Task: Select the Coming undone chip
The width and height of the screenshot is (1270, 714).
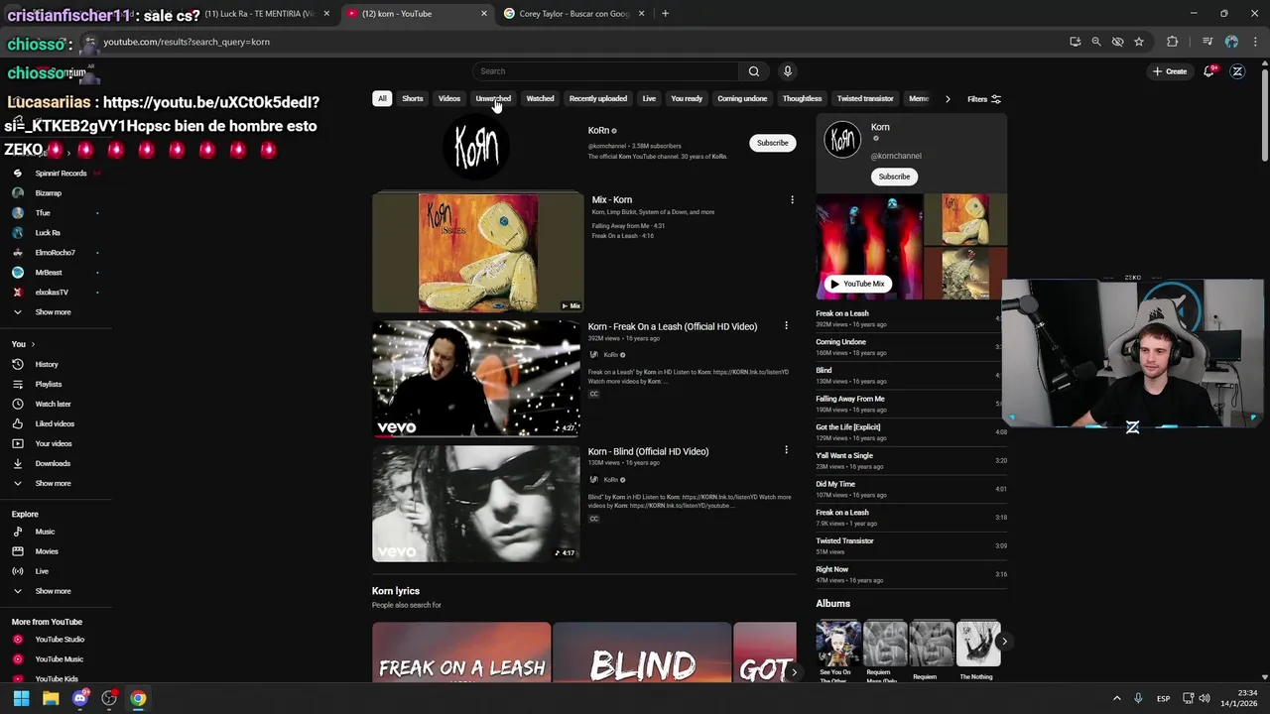Action: 742,99
